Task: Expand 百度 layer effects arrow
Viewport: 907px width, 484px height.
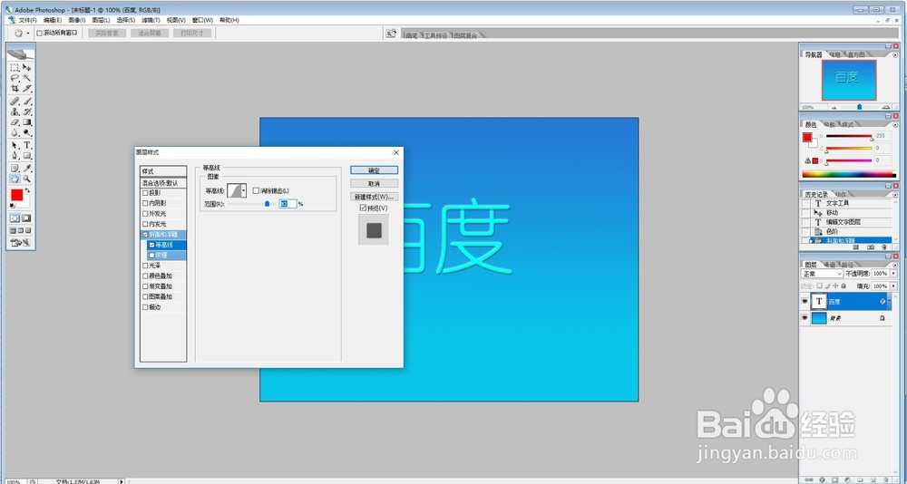Action: click(889, 302)
